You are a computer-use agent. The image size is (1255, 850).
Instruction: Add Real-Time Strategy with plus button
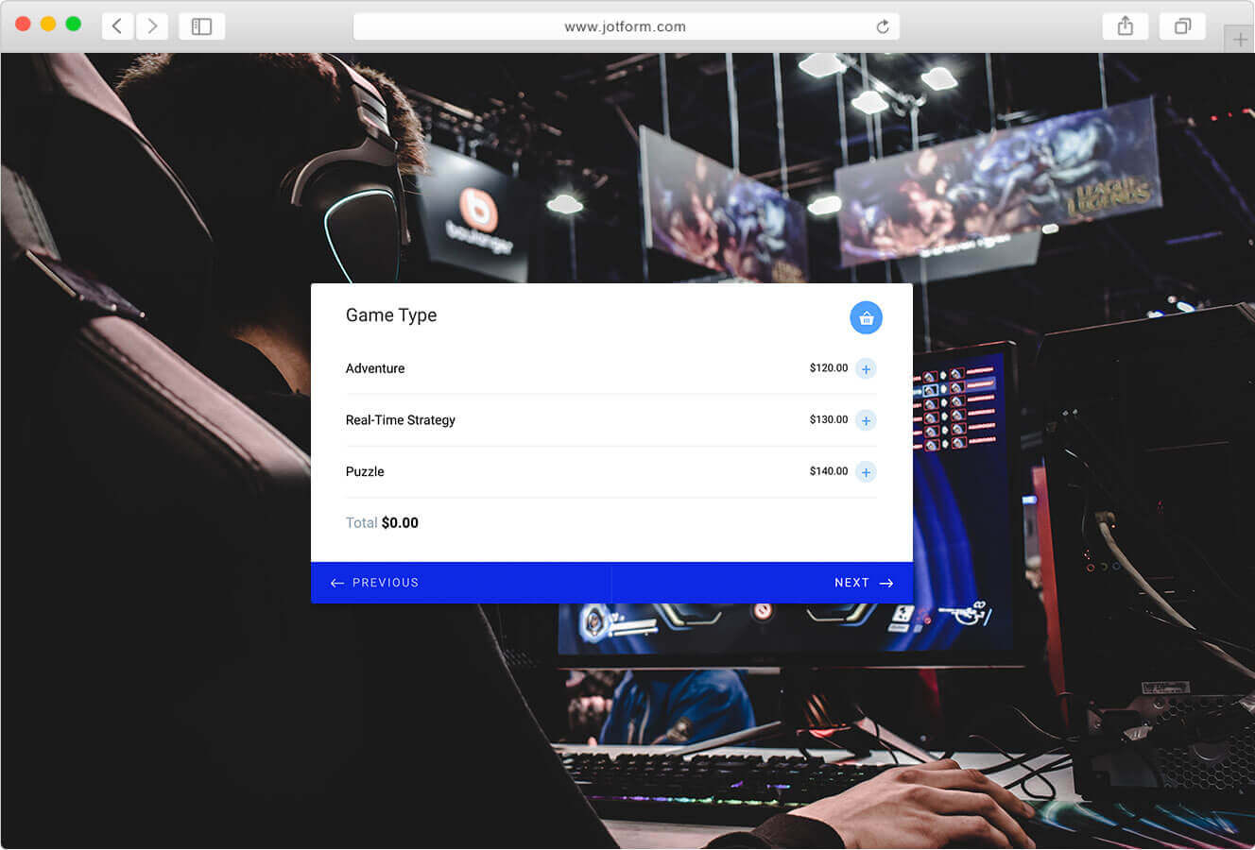(x=866, y=420)
